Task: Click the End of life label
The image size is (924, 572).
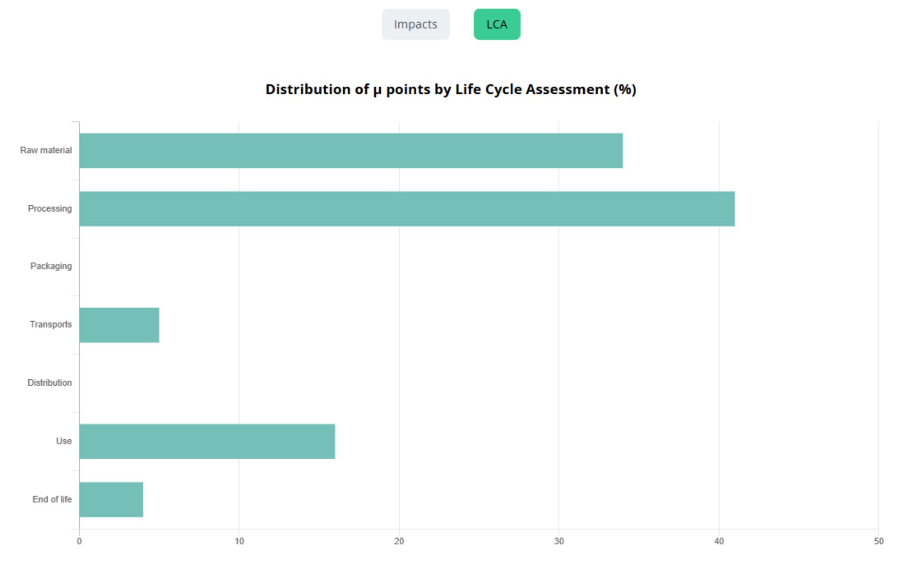Action: pyautogui.click(x=52, y=500)
